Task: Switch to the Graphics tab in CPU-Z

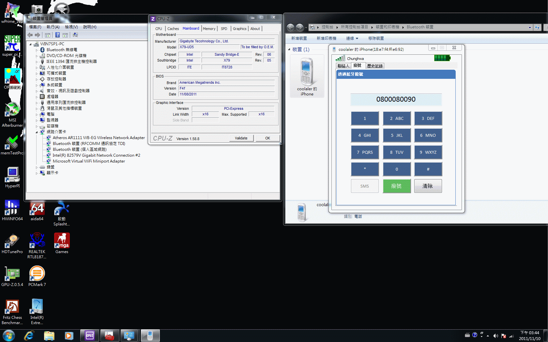Action: point(239,29)
